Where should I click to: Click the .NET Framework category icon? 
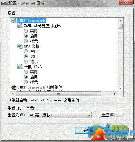coord(14,21)
